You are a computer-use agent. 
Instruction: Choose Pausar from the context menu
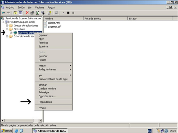coord(54,60)
